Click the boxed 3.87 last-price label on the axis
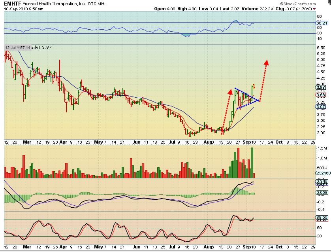 click(321, 87)
